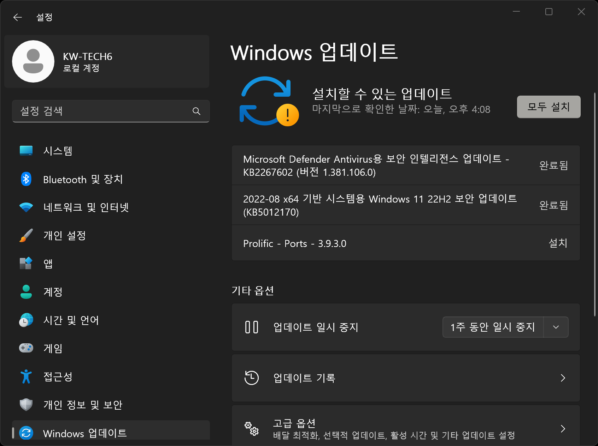Go to 네트워크 및 인터넷 settings
Screen dimensions: 598x446
(x=111, y=207)
